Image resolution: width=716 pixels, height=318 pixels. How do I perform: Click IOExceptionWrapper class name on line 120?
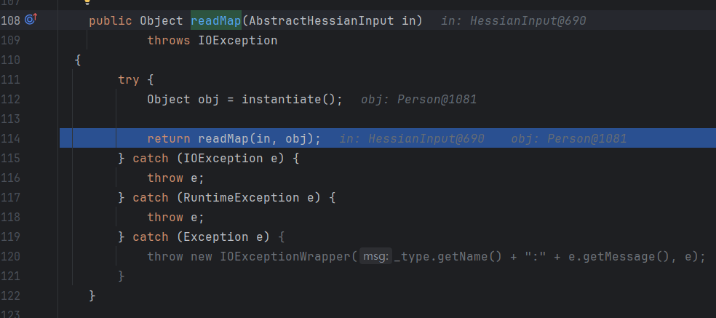pyautogui.click(x=285, y=256)
